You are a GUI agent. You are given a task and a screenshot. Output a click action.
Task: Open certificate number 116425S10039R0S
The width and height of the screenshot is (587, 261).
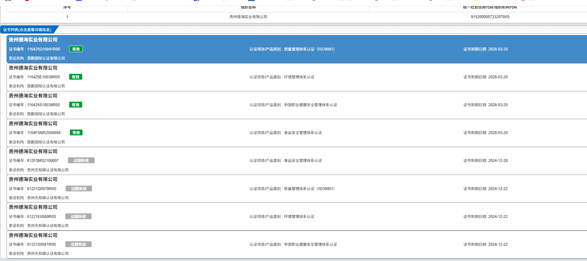pos(44,105)
